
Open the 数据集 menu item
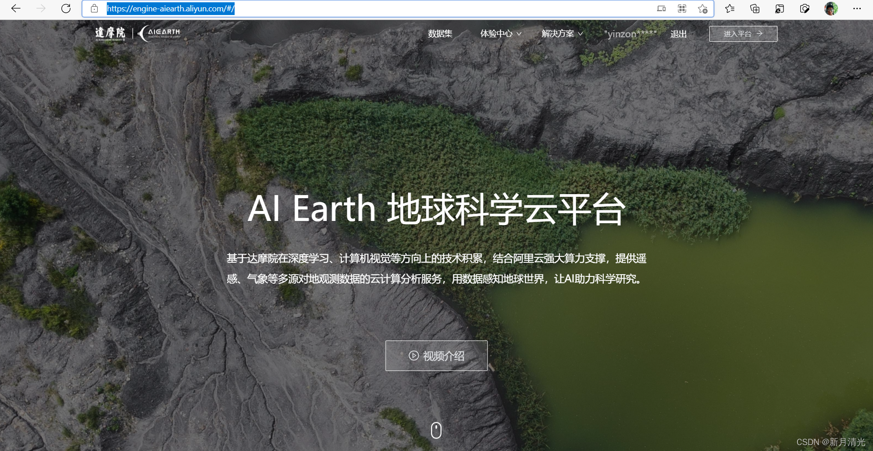440,34
